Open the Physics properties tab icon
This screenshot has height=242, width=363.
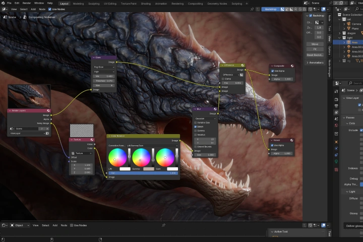tap(336, 148)
